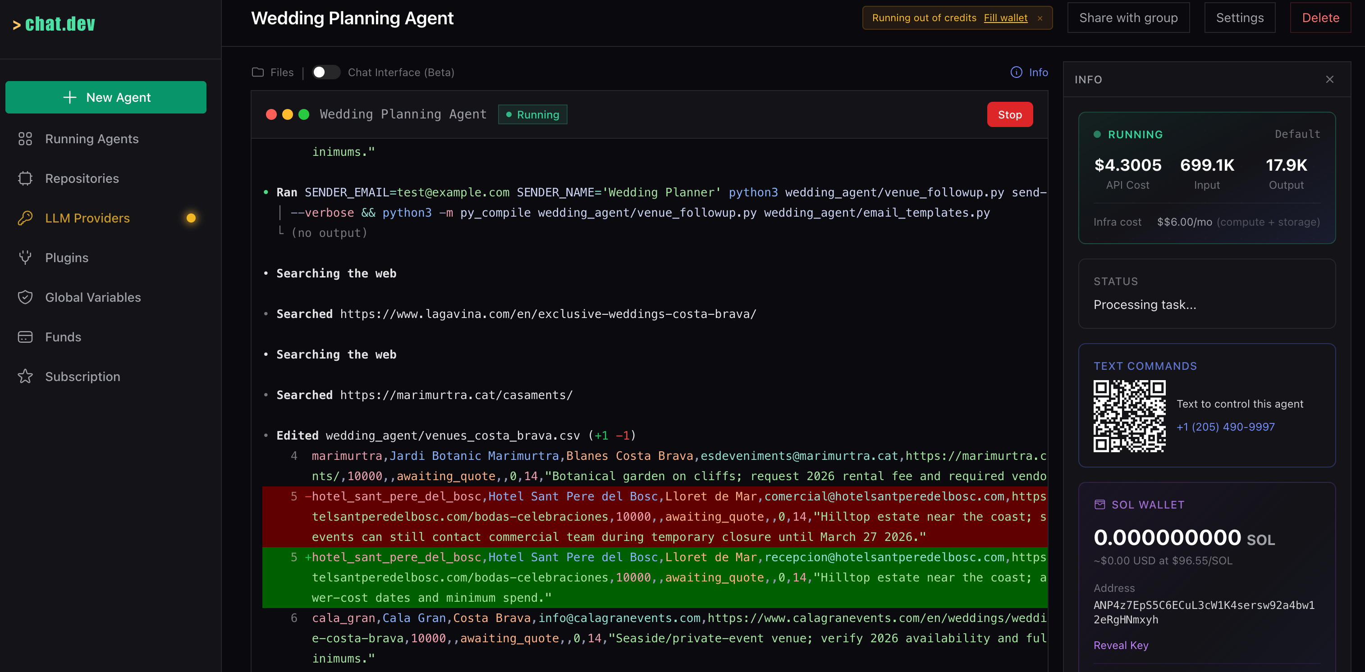Click the green dot beside RUNNING

point(1097,135)
